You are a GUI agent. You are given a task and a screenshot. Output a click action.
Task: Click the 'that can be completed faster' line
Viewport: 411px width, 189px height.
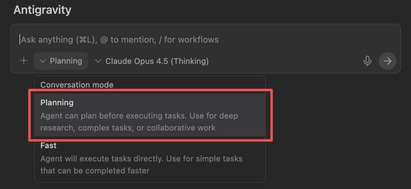(x=95, y=171)
